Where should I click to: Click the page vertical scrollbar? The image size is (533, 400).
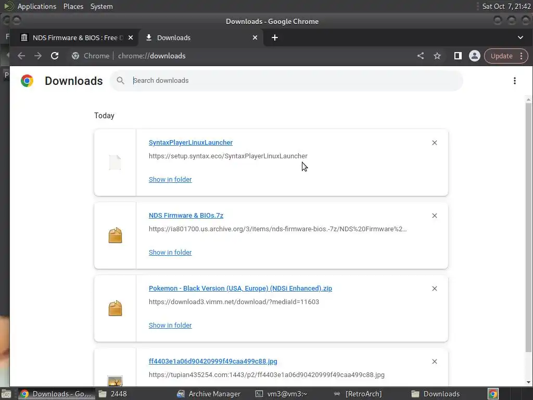pyautogui.click(x=528, y=227)
